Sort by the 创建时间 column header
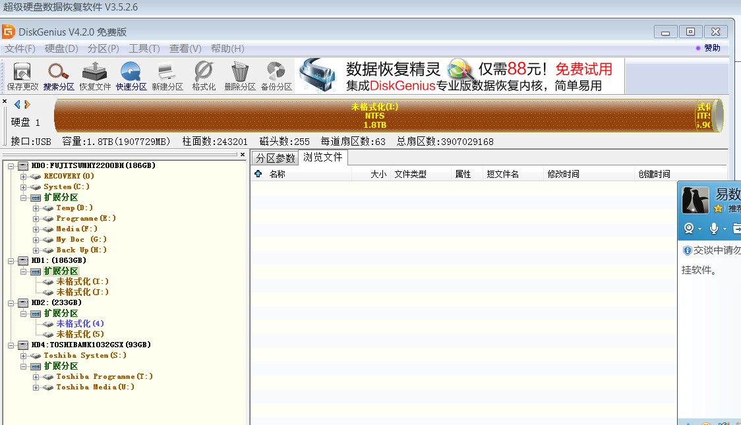The image size is (741, 425). pyautogui.click(x=680, y=174)
